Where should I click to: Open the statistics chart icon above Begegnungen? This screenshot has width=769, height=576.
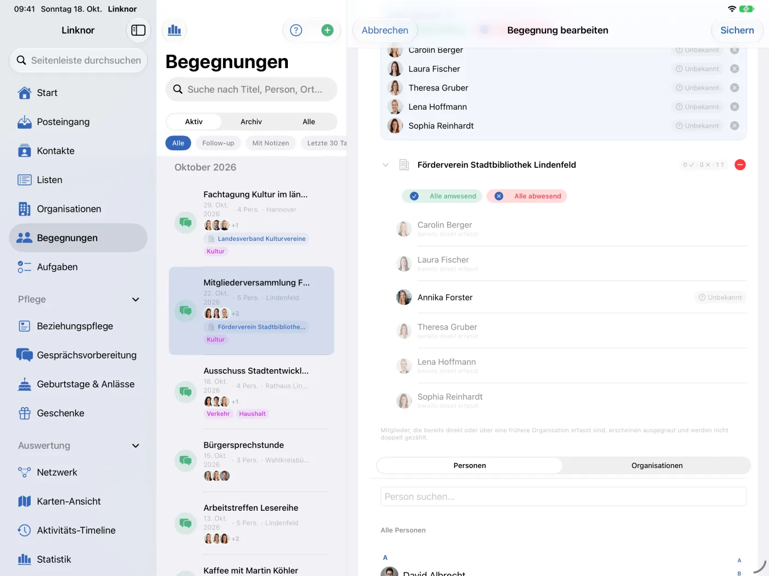point(175,30)
